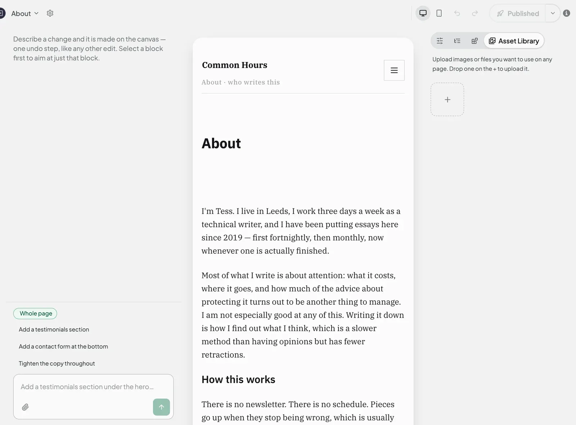Open the blocks widgets panel tab
576x425 pixels.
pyautogui.click(x=474, y=41)
